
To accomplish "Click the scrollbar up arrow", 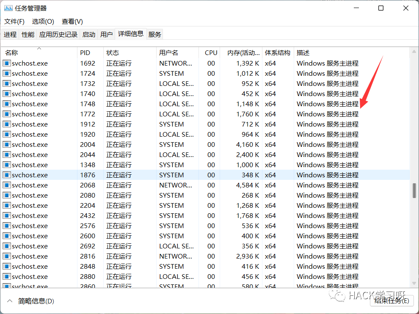I will (414, 52).
